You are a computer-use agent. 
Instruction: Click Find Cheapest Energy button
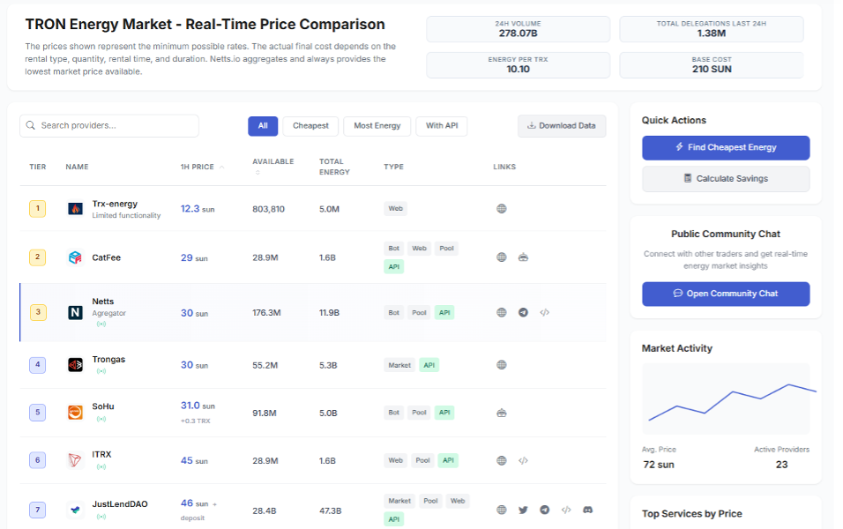(726, 147)
